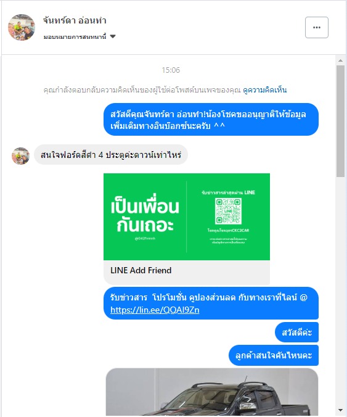This screenshot has height=417, width=347.
Task: Click the greeting message mentioning น้องโชค
Action: (211, 120)
